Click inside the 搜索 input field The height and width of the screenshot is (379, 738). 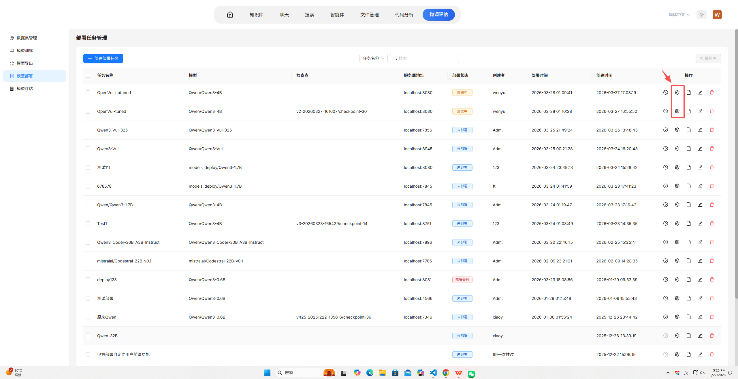click(424, 58)
